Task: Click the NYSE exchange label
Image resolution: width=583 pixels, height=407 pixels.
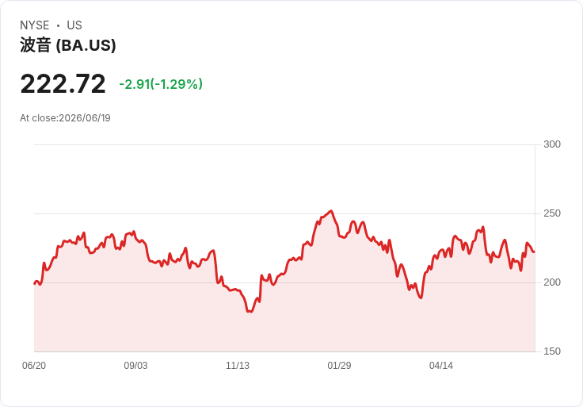Action: click(35, 25)
